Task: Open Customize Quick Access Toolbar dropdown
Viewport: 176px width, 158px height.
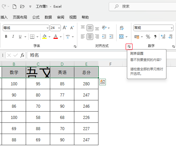Action: point(30,7)
